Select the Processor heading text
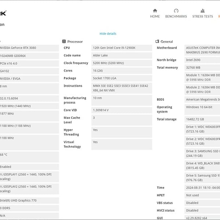This screenshot has height=220, width=220. 75,41
